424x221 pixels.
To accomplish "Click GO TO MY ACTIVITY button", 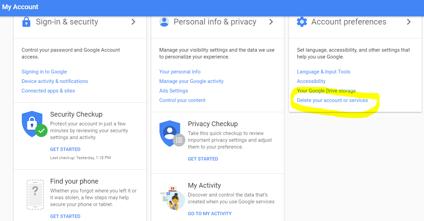I will 210,214.
